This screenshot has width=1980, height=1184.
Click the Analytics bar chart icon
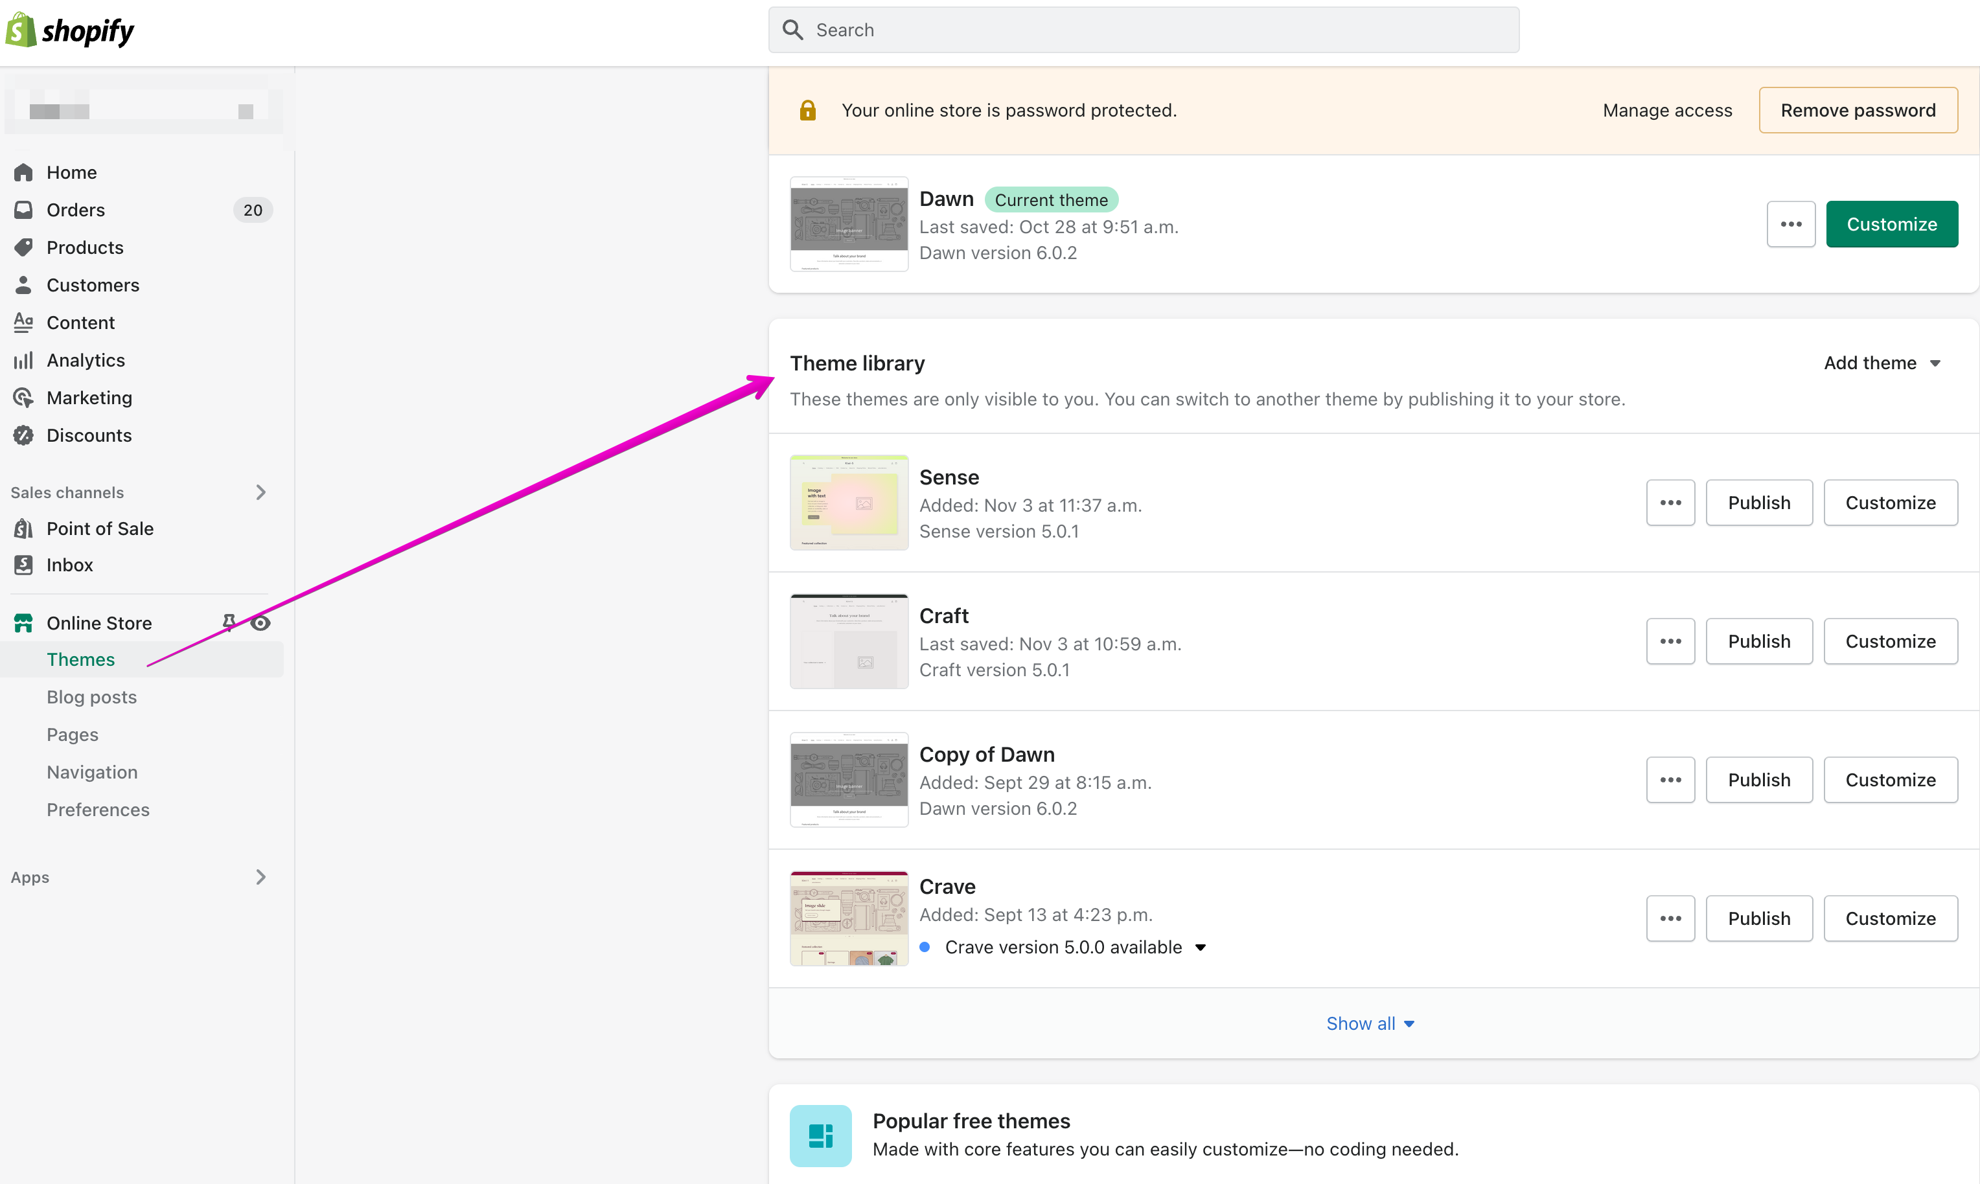[23, 360]
